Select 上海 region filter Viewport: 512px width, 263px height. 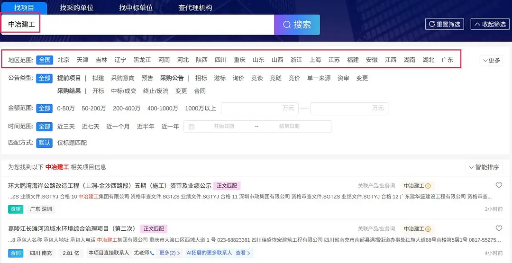[315, 60]
